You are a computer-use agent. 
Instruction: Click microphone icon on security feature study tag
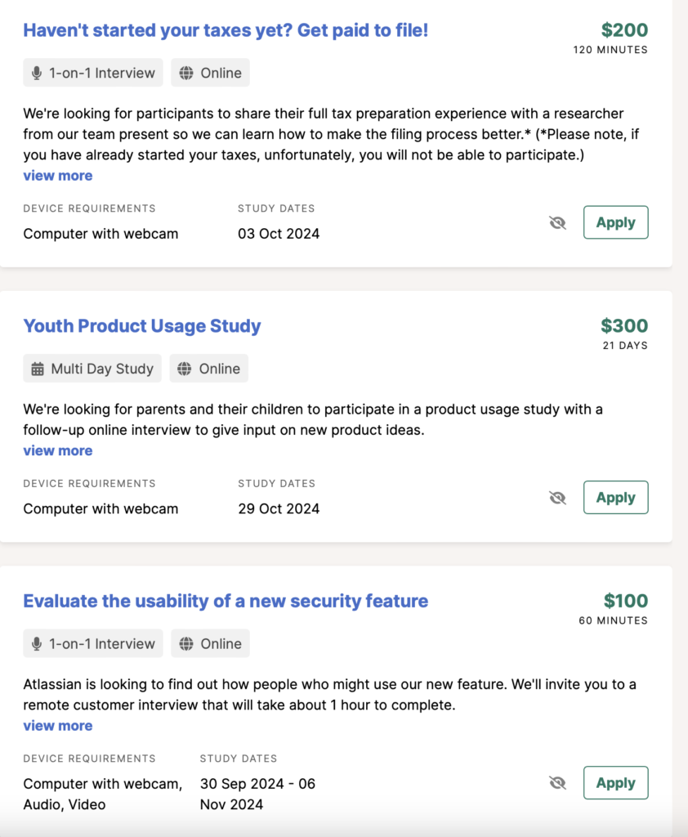click(x=37, y=644)
